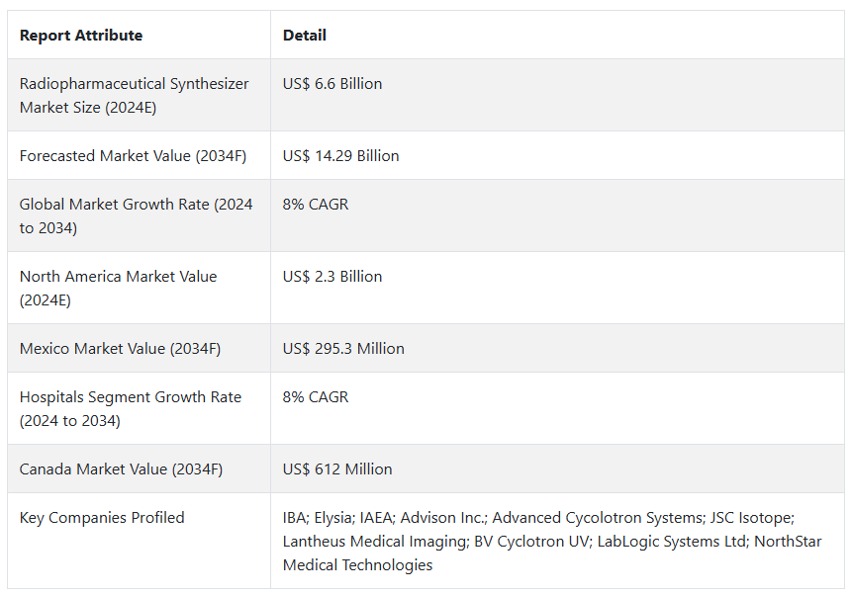Click the Report Attribute column header

click(81, 36)
